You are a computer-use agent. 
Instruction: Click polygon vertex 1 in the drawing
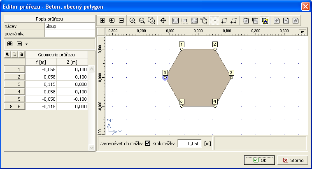182,49
